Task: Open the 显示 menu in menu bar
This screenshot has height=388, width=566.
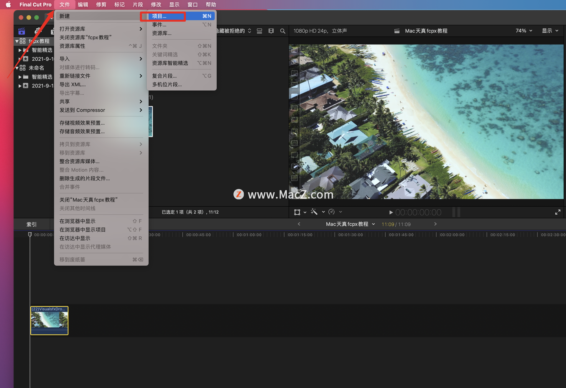Action: [174, 4]
